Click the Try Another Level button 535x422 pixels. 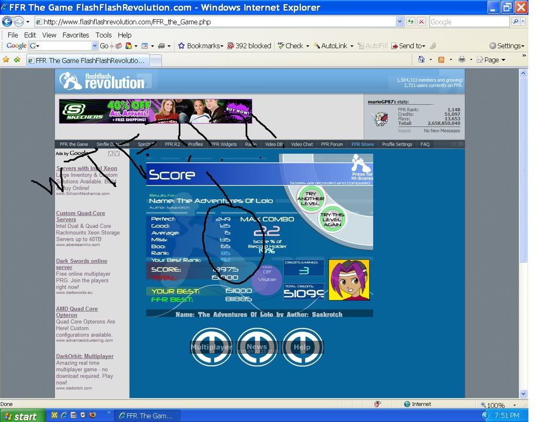[310, 199]
